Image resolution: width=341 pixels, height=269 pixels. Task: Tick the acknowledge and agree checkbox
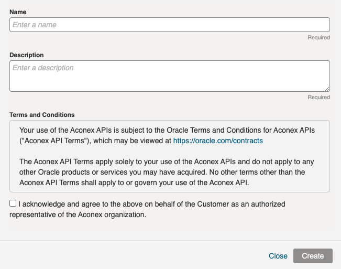[13, 203]
